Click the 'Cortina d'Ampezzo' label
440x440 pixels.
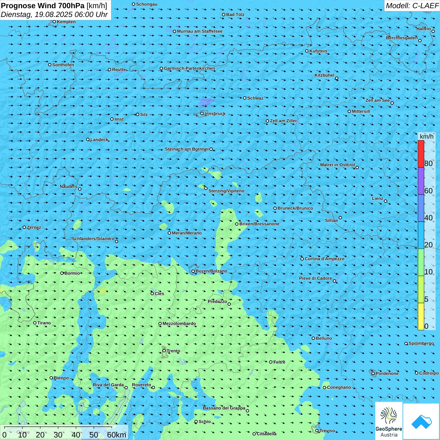pyautogui.click(x=325, y=259)
